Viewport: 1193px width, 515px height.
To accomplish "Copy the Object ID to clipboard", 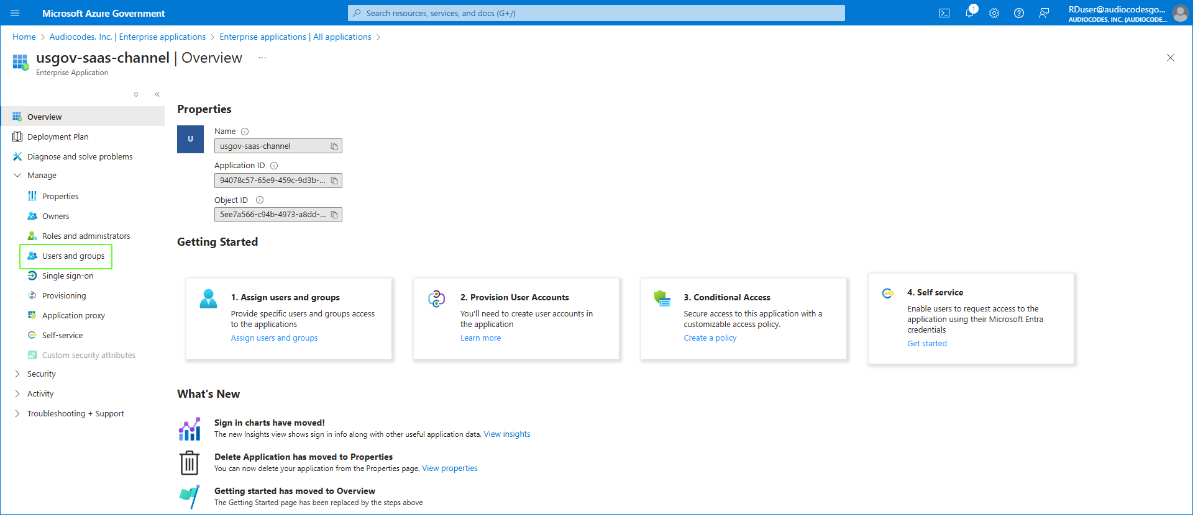I will (334, 215).
